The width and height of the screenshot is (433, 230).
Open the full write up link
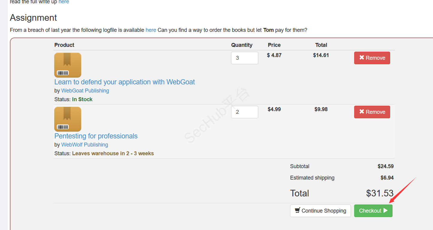tap(64, 2)
